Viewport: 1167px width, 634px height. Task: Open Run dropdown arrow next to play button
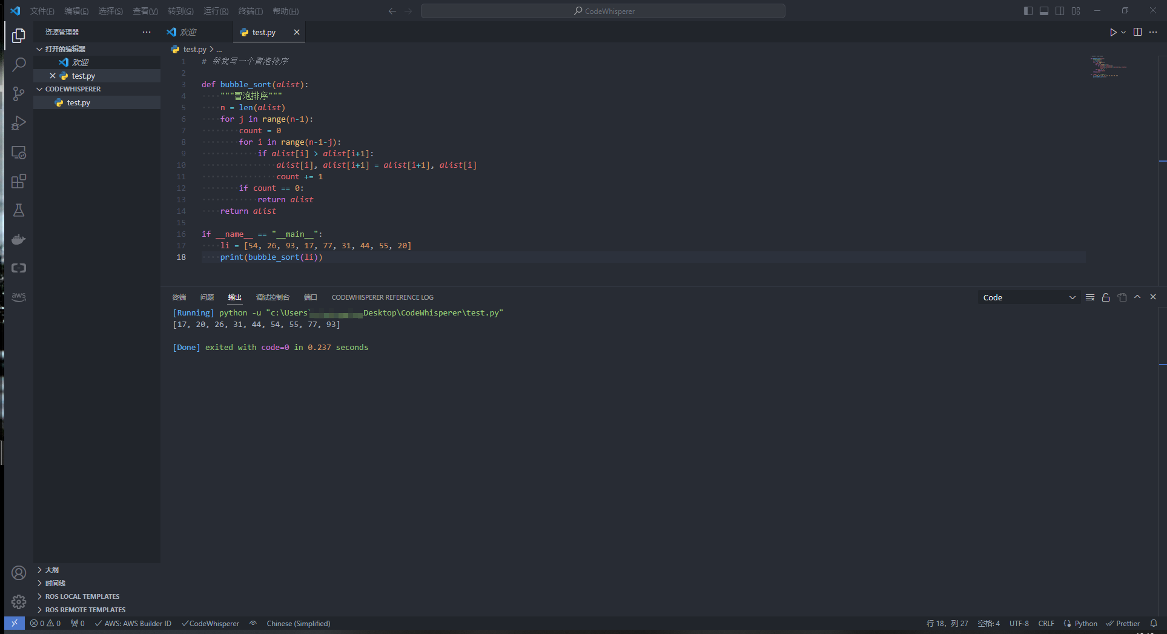1123,32
